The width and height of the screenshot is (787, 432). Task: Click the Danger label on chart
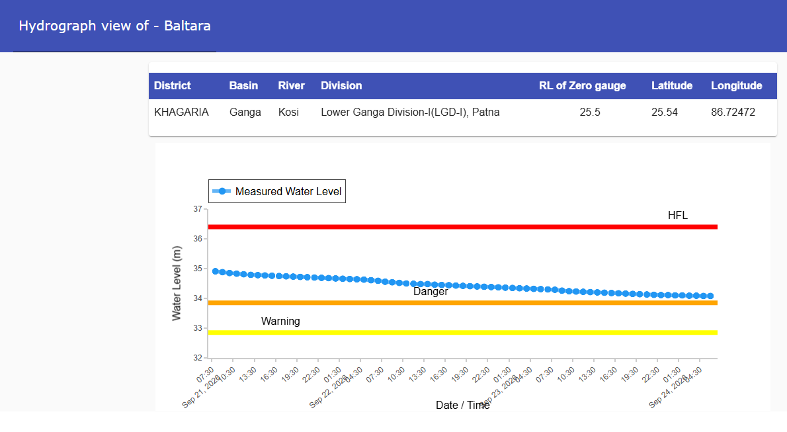pos(431,292)
